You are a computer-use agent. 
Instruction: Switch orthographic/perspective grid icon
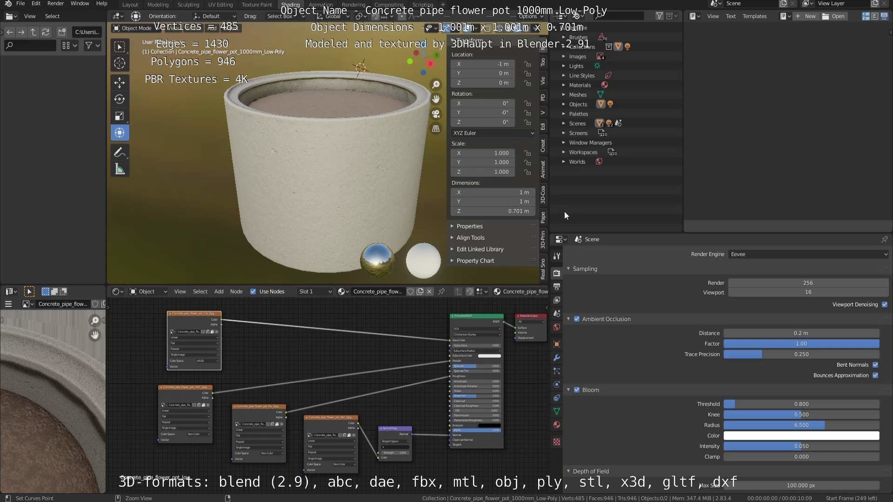[436, 129]
